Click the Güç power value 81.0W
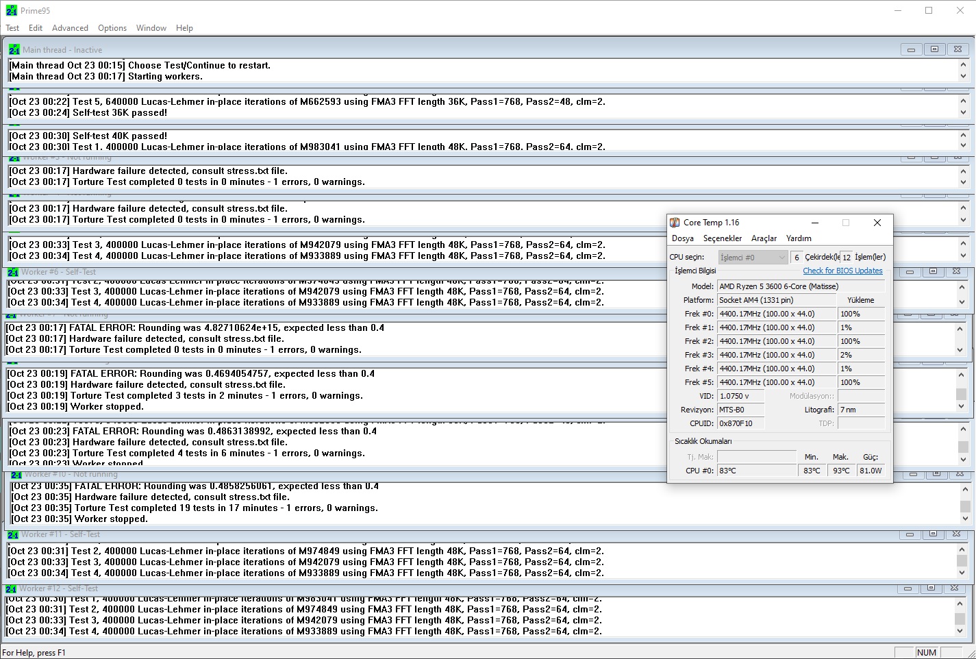This screenshot has height=659, width=976. click(x=871, y=471)
